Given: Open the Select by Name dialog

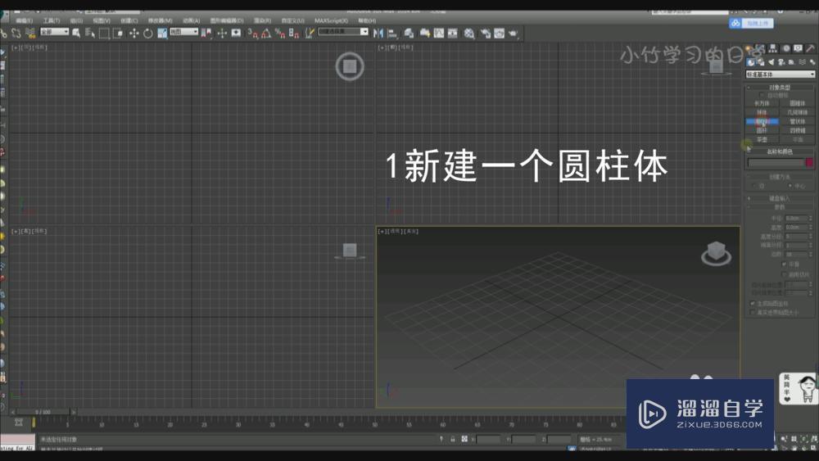Looking at the screenshot, I should point(90,34).
